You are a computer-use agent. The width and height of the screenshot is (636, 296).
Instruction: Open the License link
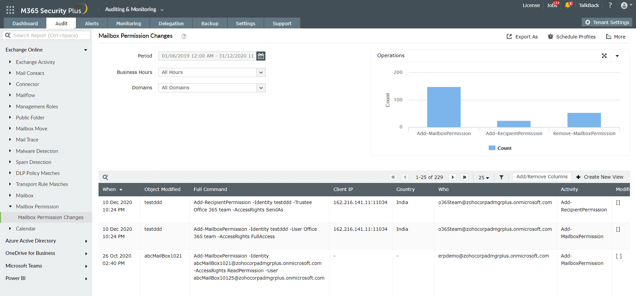531,5
